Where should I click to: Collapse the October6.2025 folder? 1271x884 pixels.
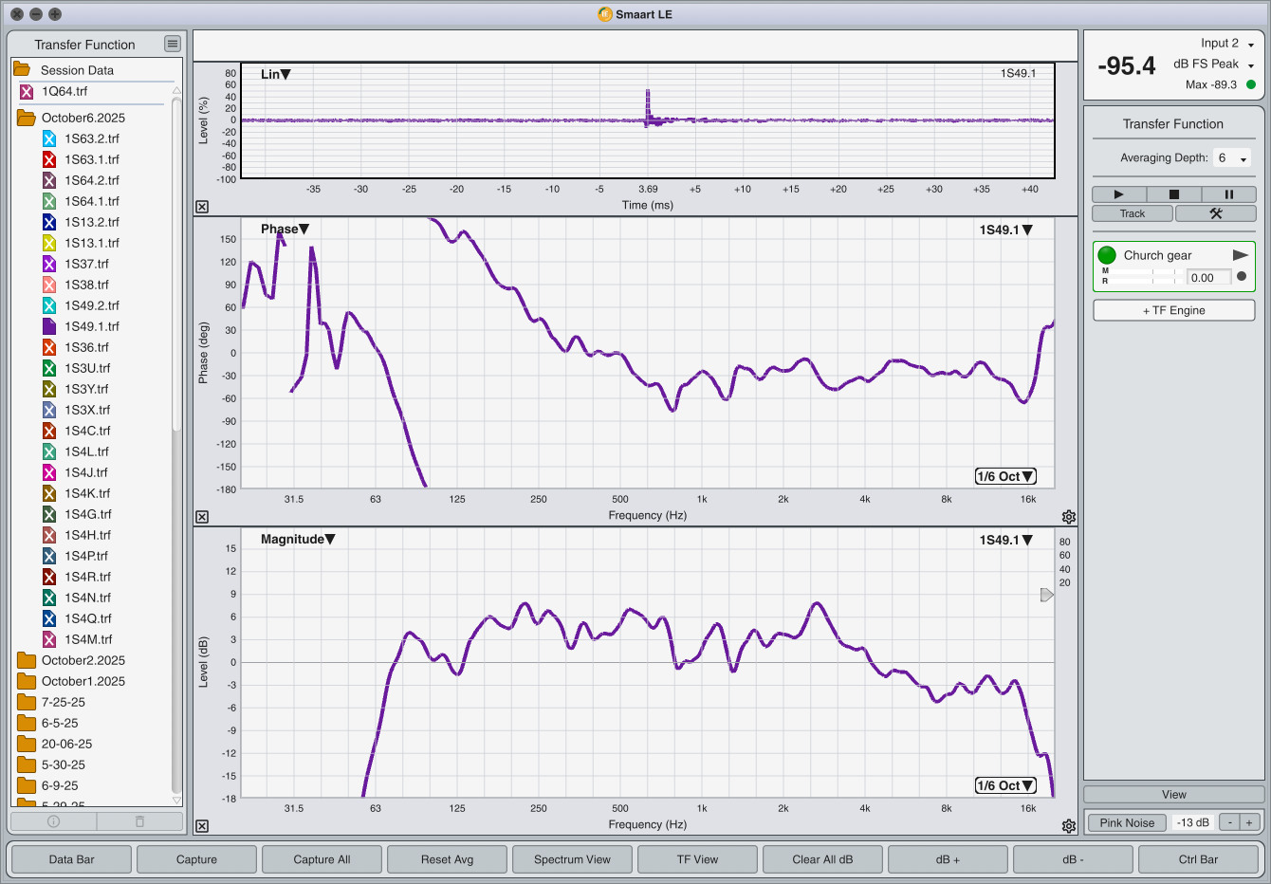point(27,118)
